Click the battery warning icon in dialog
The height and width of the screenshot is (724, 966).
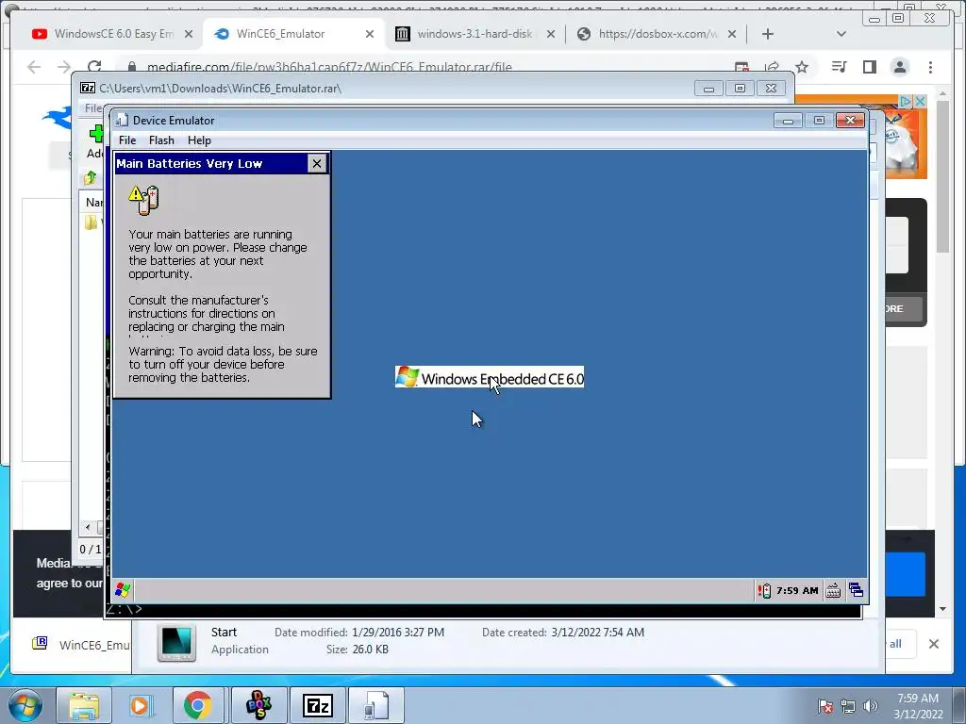point(144,200)
